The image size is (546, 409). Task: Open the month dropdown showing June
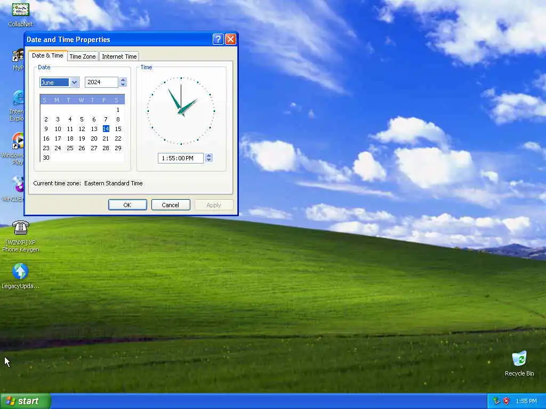[74, 83]
